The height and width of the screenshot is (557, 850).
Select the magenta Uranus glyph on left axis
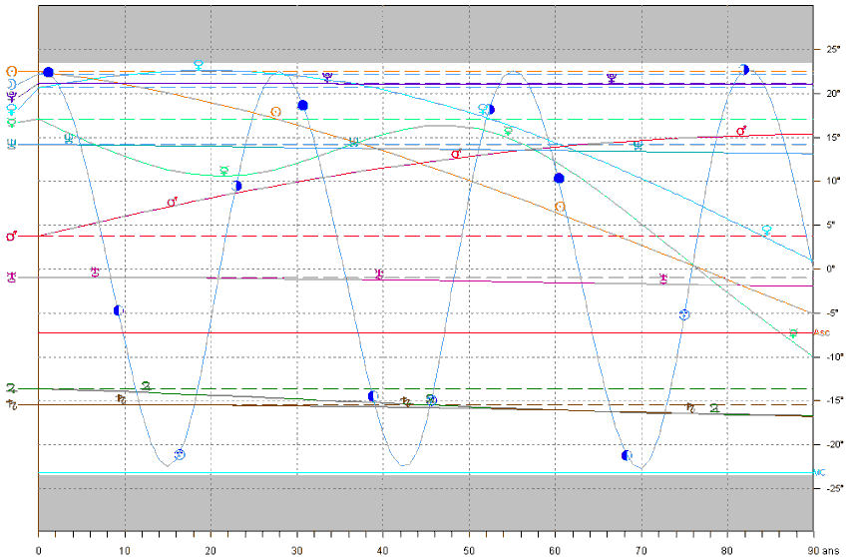11,278
